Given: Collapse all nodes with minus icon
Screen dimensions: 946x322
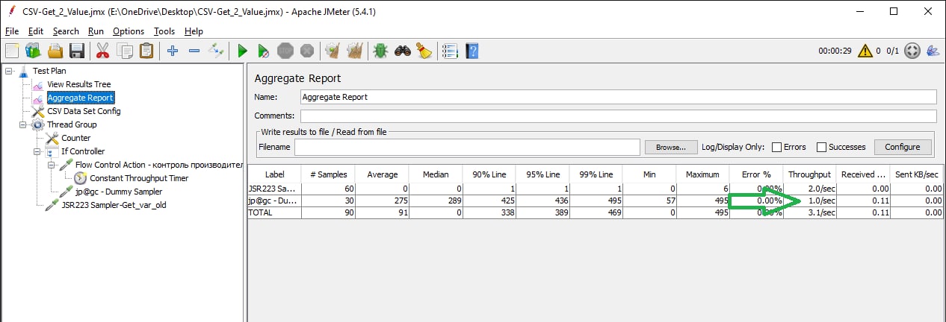Looking at the screenshot, I should [x=194, y=51].
